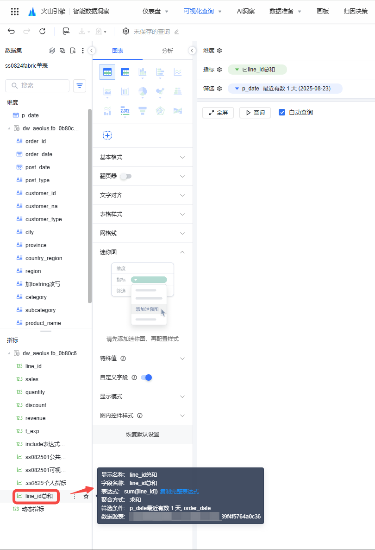The width and height of the screenshot is (375, 550).
Task: Click the SQL view icon in toolbar
Action: tap(66, 32)
